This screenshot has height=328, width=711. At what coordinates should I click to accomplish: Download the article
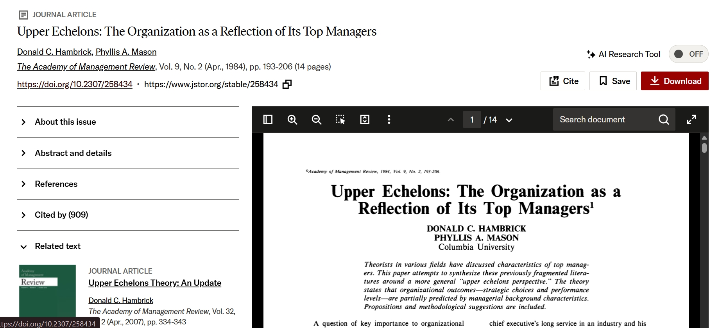coord(675,81)
